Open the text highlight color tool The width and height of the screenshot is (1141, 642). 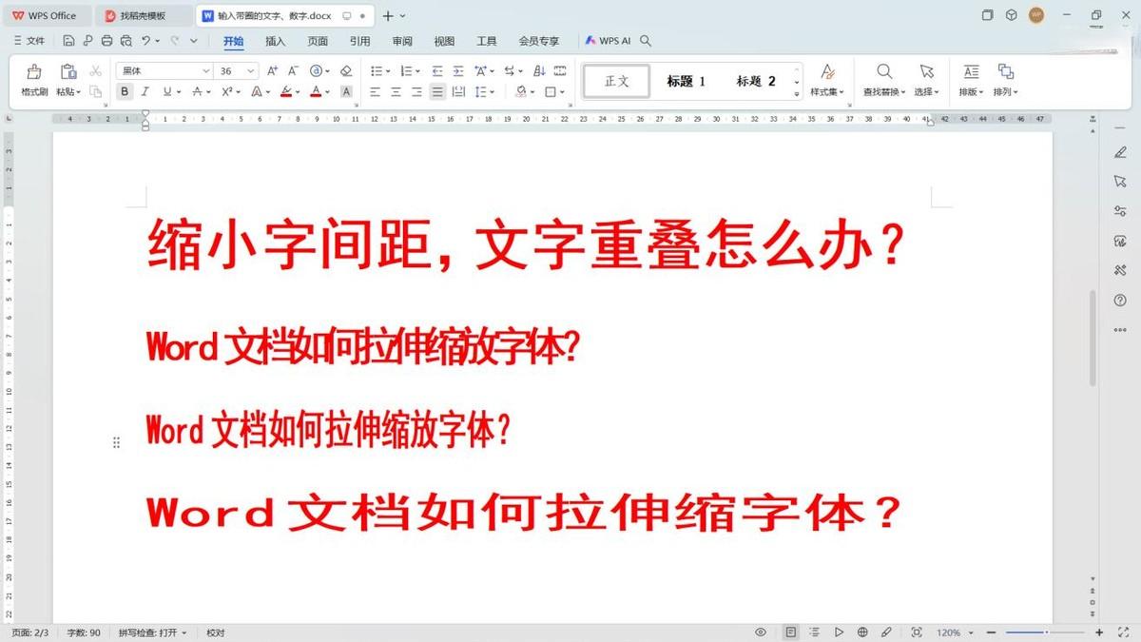click(x=286, y=91)
